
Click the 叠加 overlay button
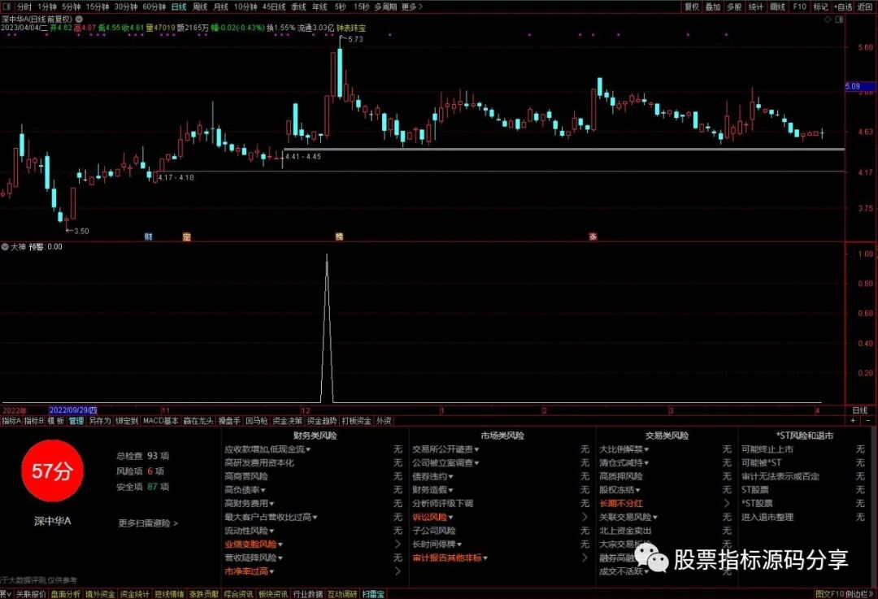click(x=713, y=7)
